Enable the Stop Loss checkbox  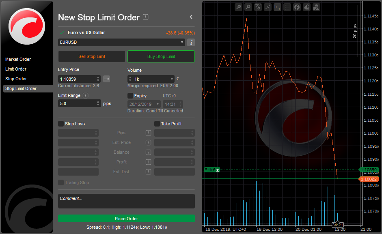(61, 124)
